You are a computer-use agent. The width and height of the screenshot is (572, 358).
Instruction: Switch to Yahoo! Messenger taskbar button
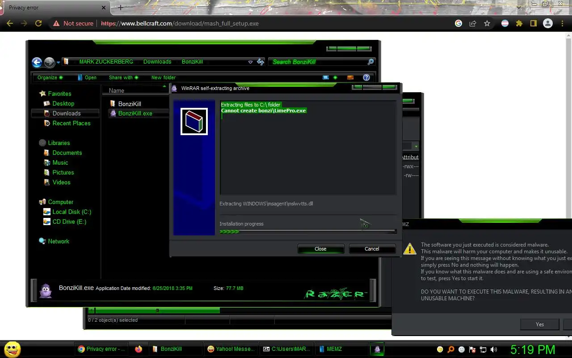tap(231, 349)
